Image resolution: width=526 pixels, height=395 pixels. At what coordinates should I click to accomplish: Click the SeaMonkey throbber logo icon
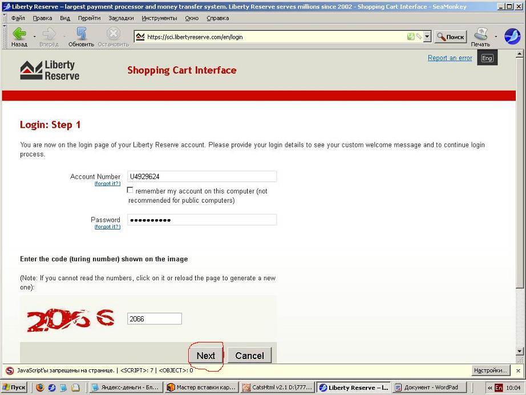pyautogui.click(x=512, y=36)
